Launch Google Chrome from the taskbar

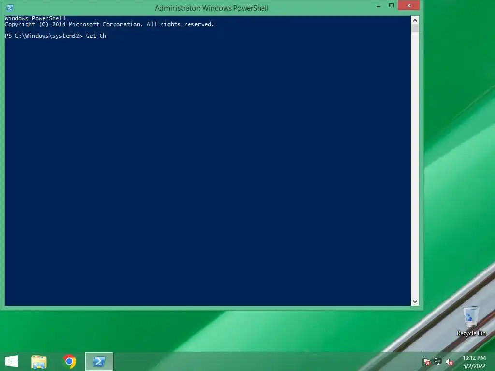click(x=69, y=361)
